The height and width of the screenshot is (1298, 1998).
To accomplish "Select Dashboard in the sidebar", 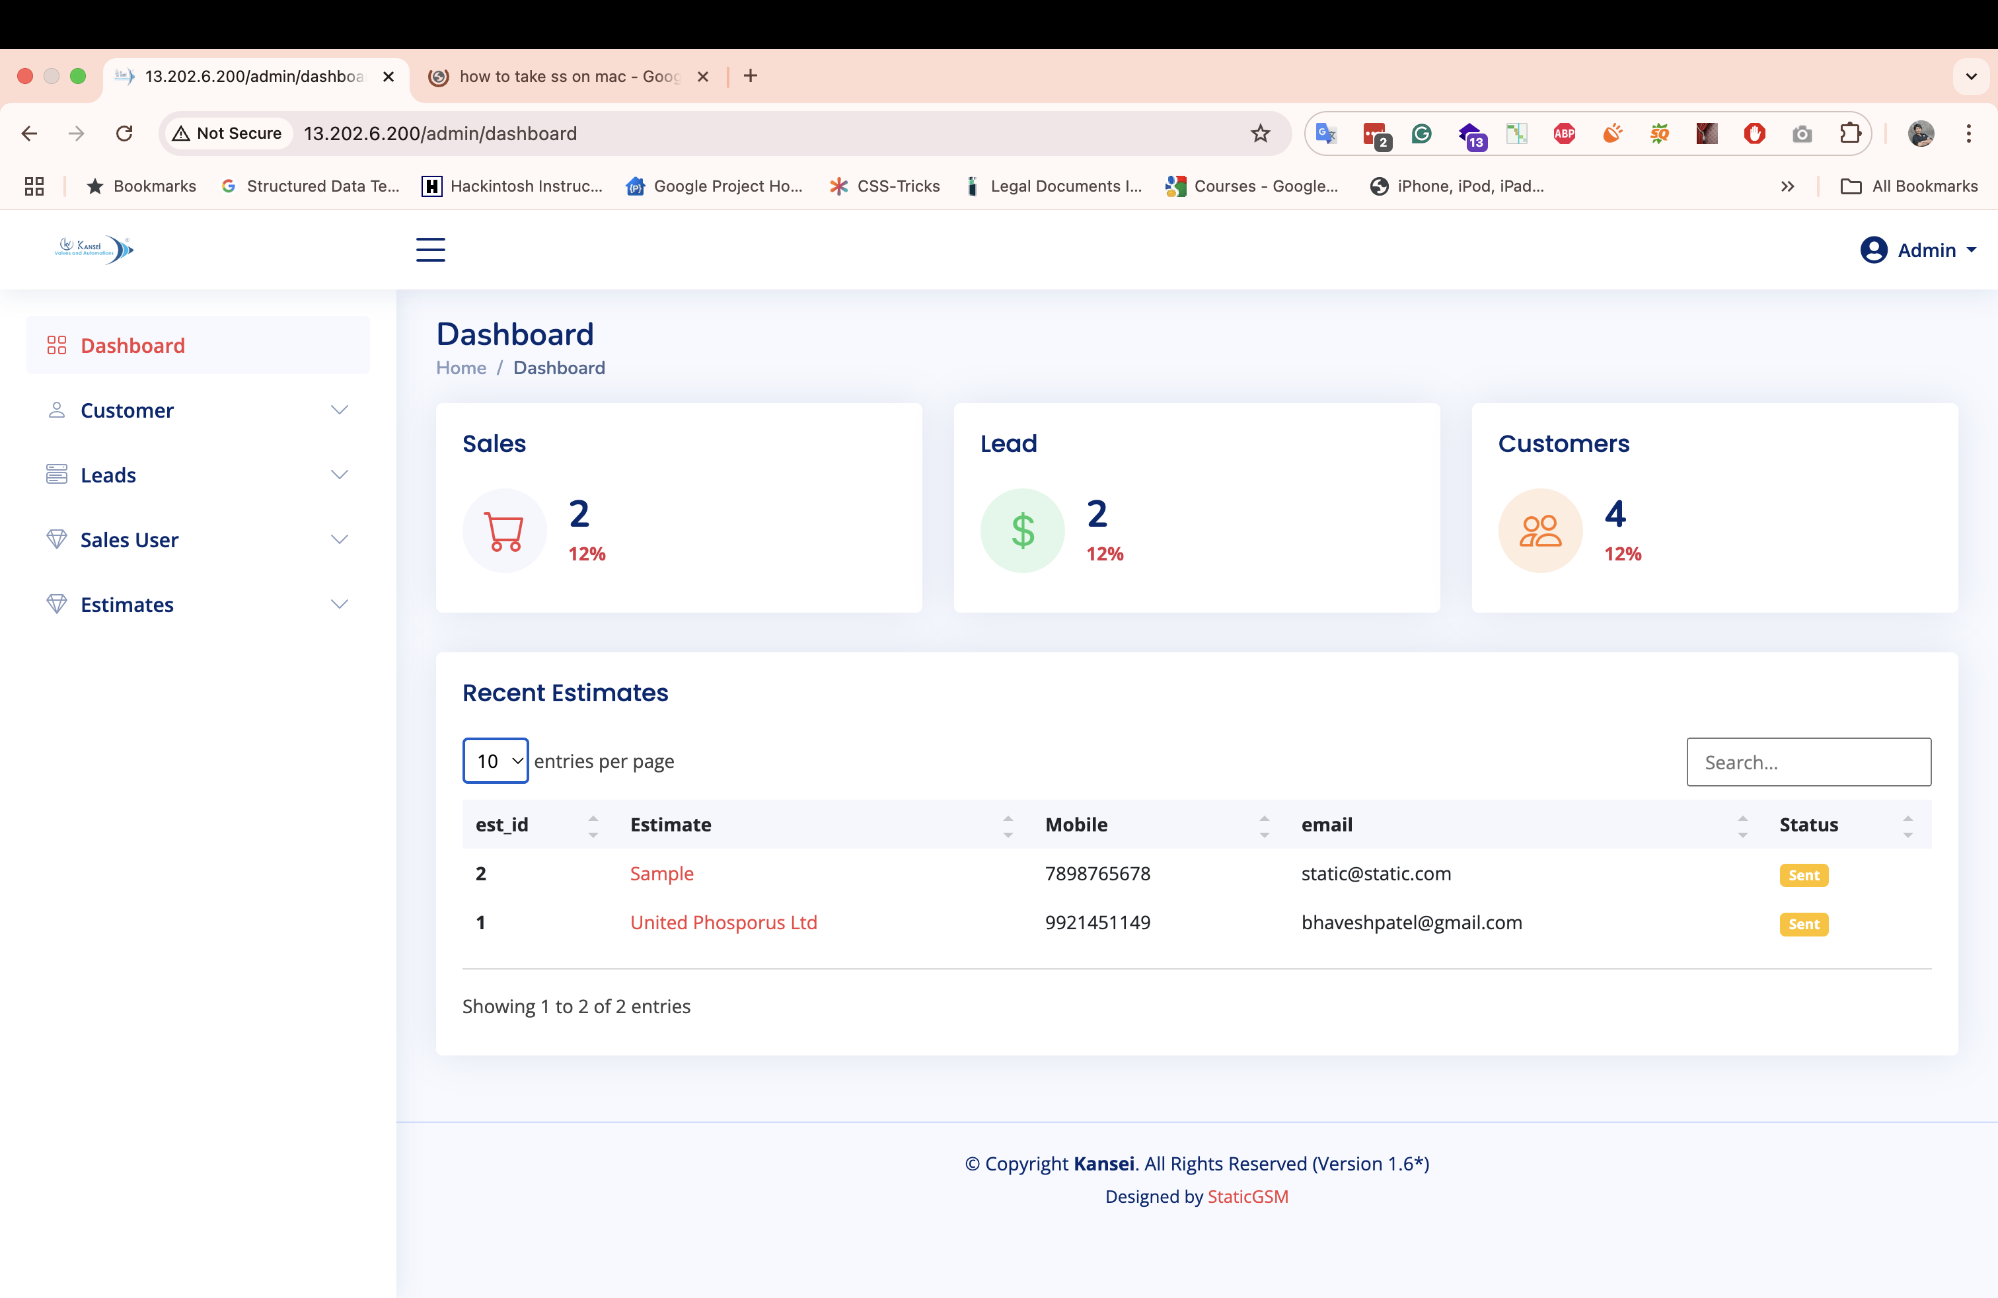I will pyautogui.click(x=133, y=346).
